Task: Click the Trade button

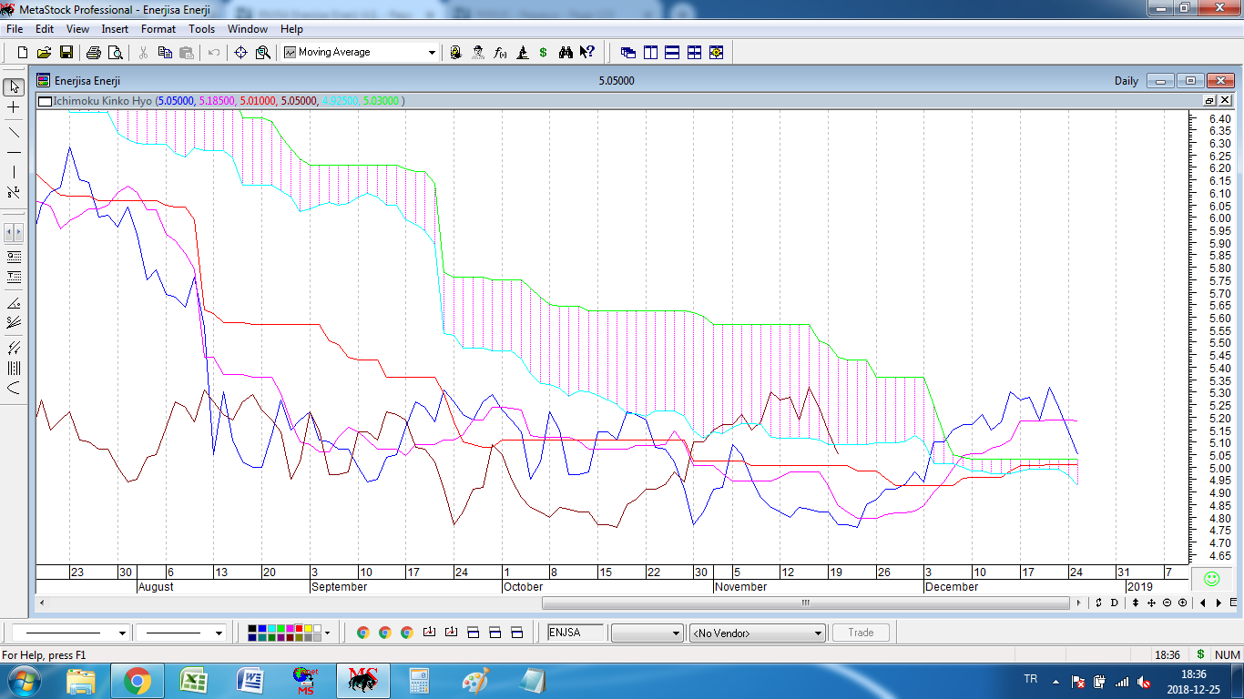Action: point(861,633)
